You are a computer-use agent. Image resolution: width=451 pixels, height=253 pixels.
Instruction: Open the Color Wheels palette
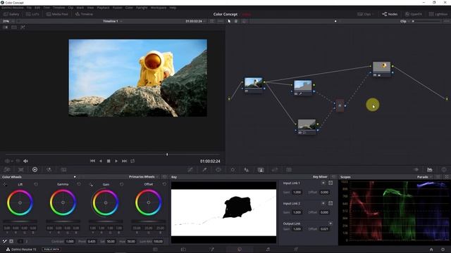pyautogui.click(x=35, y=170)
